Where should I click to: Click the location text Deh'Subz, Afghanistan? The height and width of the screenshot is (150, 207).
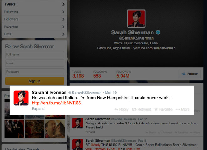(x=113, y=48)
